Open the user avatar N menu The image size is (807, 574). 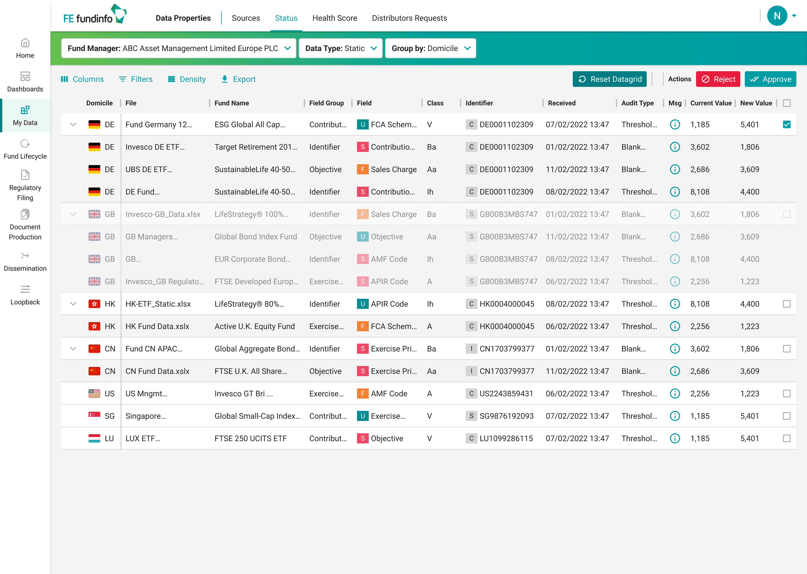coord(777,16)
